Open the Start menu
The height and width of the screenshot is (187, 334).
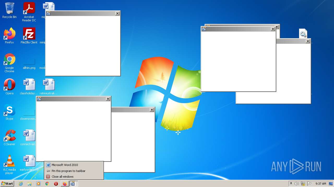click(x=7, y=183)
